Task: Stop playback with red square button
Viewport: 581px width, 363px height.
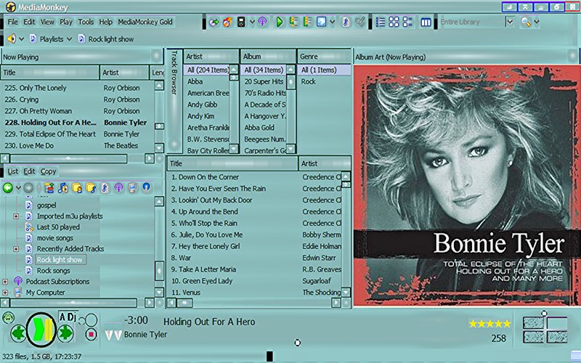Action: pyautogui.click(x=91, y=335)
